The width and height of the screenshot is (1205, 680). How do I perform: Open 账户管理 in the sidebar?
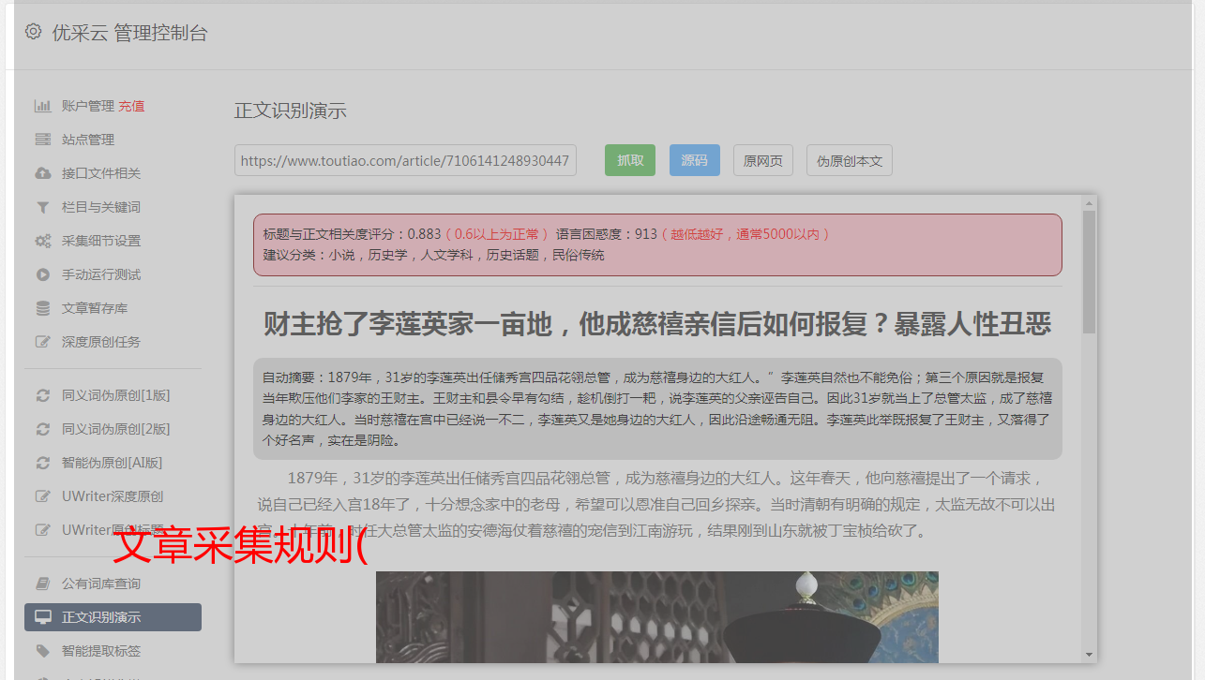(x=87, y=106)
